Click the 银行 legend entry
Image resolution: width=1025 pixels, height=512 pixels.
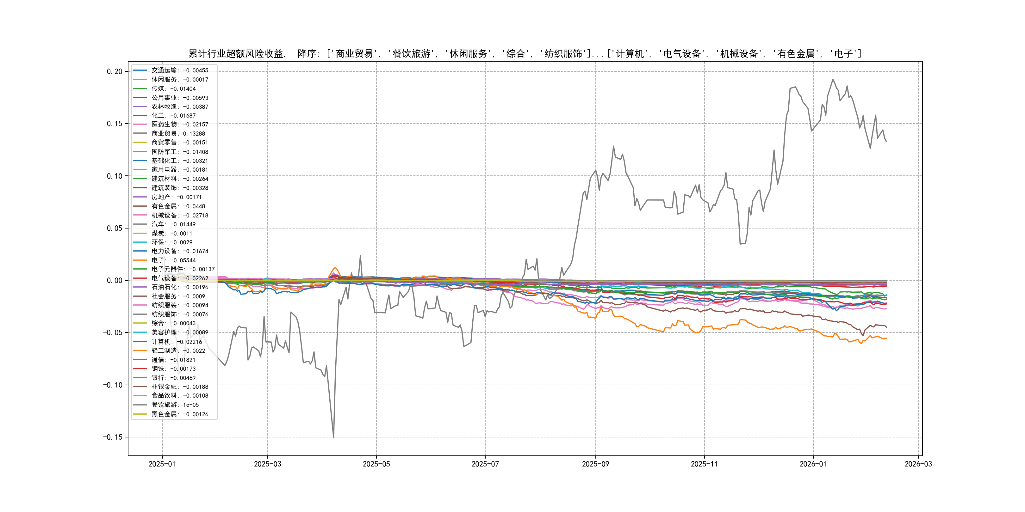coord(173,378)
